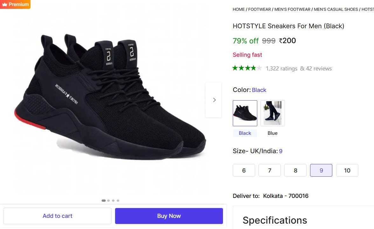Pick size 10
Screen dimensions: 374x229
347,170
